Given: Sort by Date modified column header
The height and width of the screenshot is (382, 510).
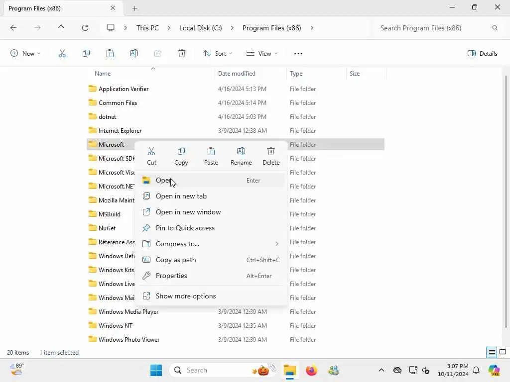Looking at the screenshot, I should click(251, 74).
